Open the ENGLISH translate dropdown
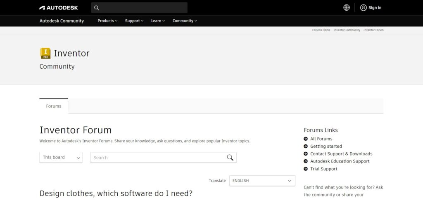Viewport: 423px width, 200px height. [x=262, y=181]
